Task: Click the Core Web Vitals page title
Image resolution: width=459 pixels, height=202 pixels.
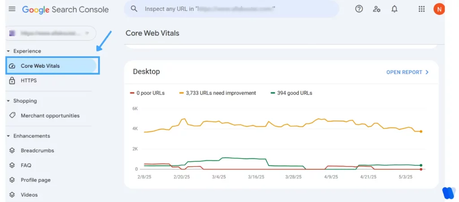Action: (x=152, y=33)
